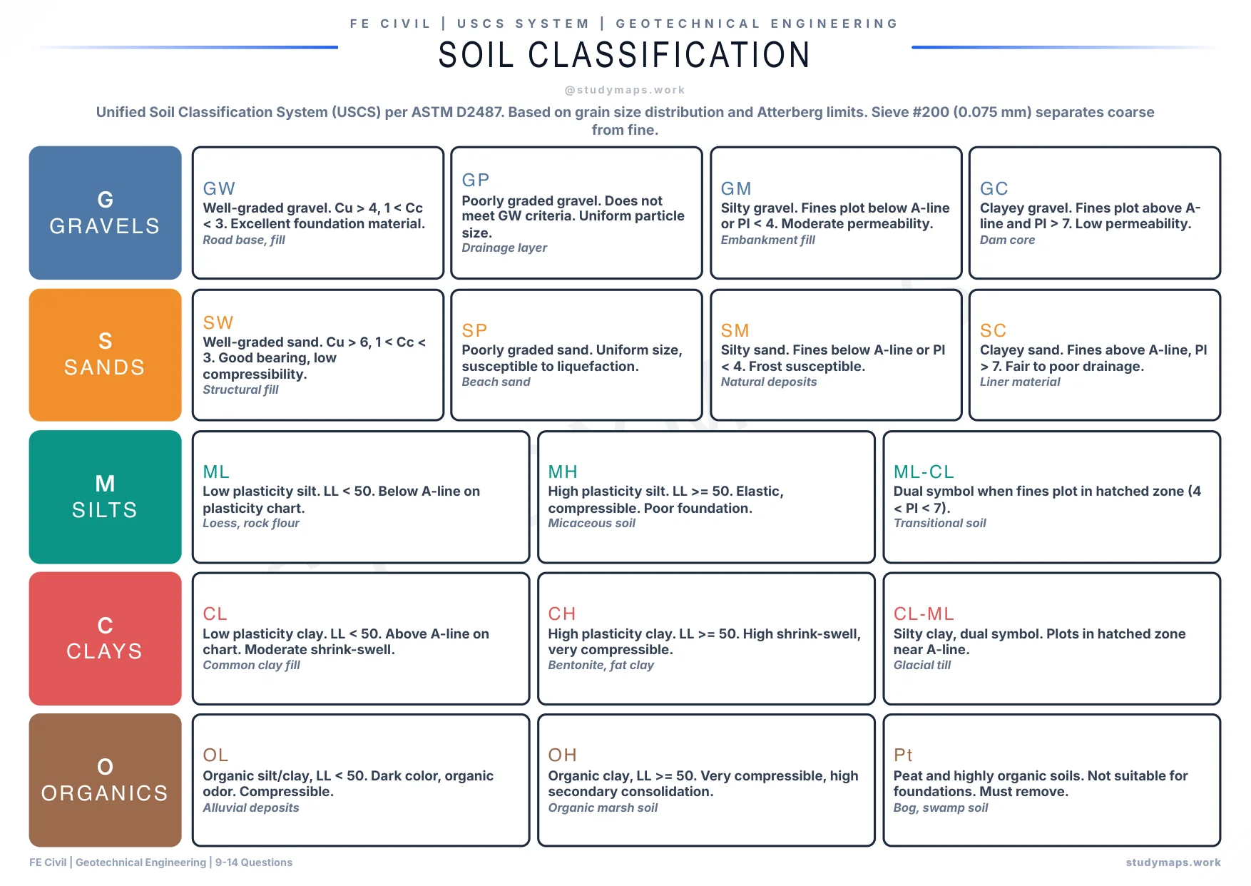Click the SW well-graded sand card
The height and width of the screenshot is (886, 1251).
[x=317, y=355]
